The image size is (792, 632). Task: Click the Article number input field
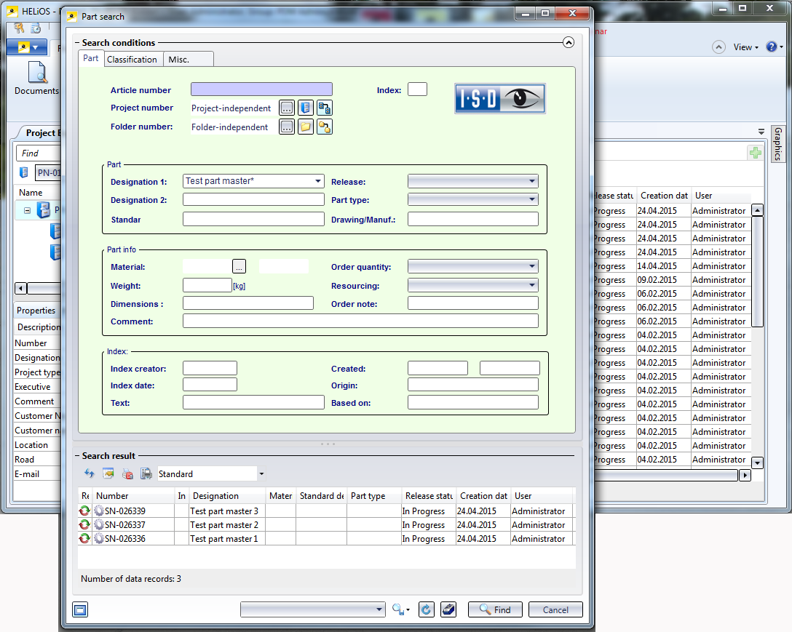pos(261,89)
